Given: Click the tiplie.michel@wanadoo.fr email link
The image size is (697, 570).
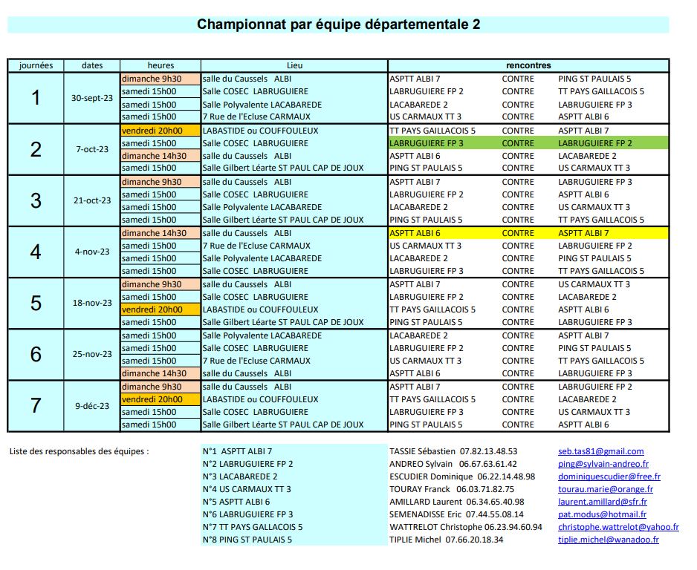Looking at the screenshot, I should click(608, 540).
